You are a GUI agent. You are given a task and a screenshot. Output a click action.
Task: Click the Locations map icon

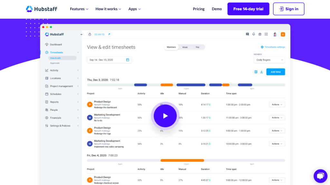47,78
